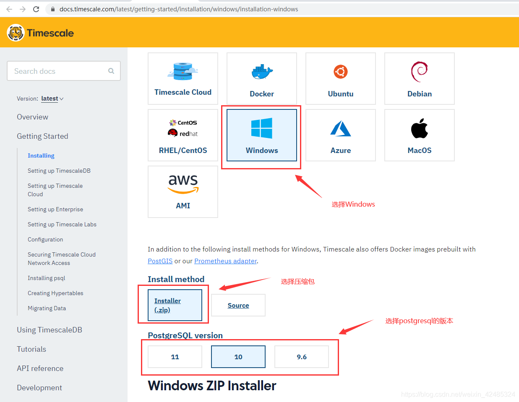519x402 pixels.
Task: Select the Ubuntu platform card
Action: (x=341, y=78)
